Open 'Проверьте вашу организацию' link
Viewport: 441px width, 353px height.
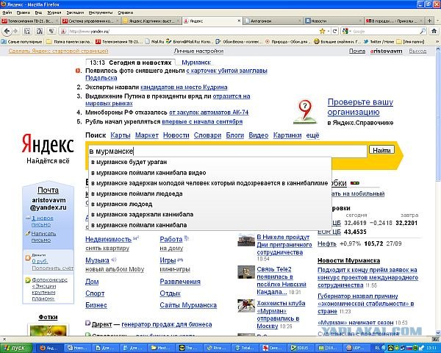coord(360,107)
